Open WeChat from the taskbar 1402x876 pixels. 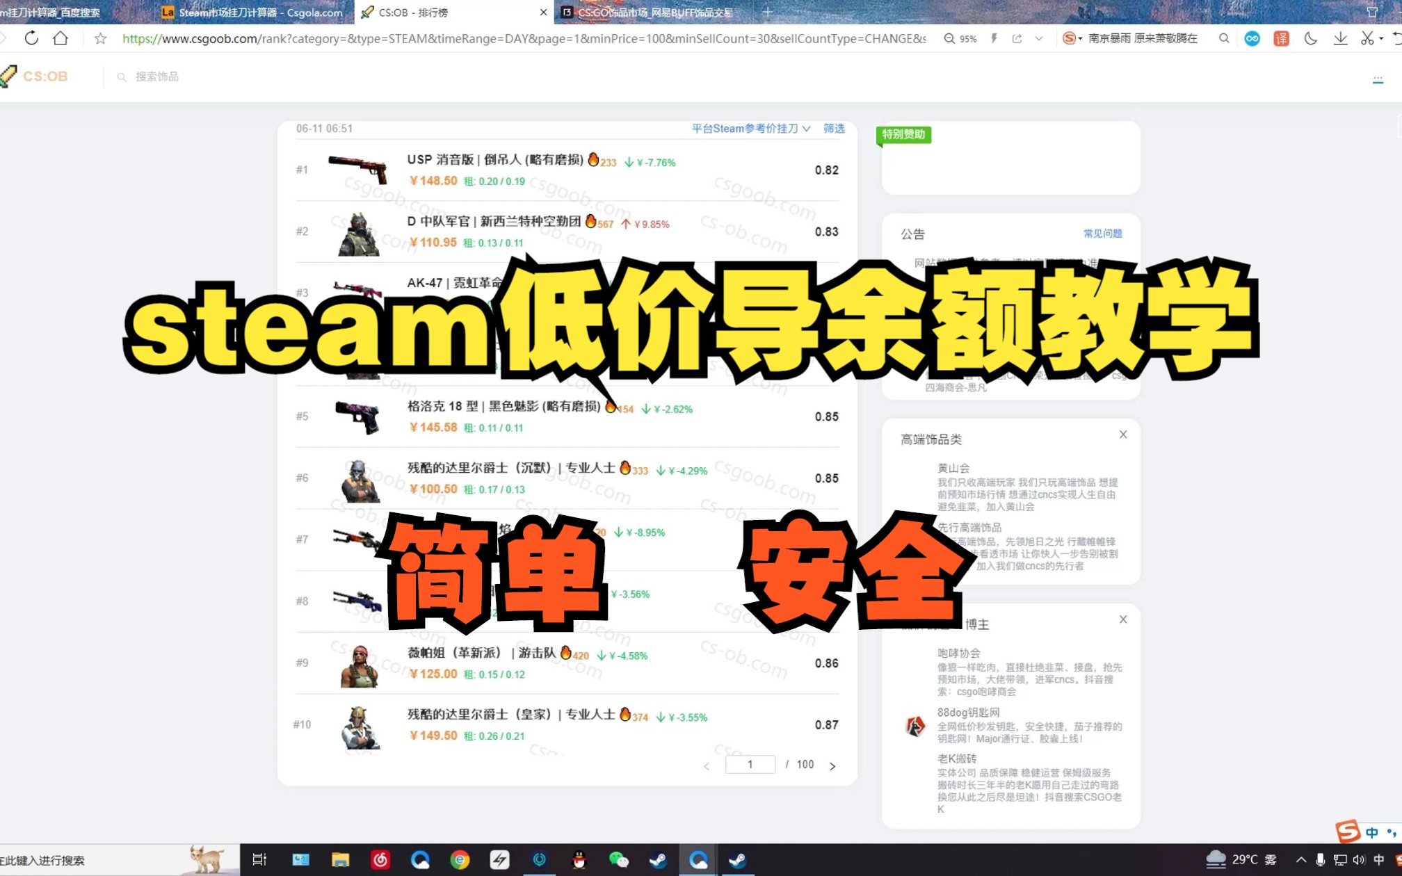click(618, 860)
